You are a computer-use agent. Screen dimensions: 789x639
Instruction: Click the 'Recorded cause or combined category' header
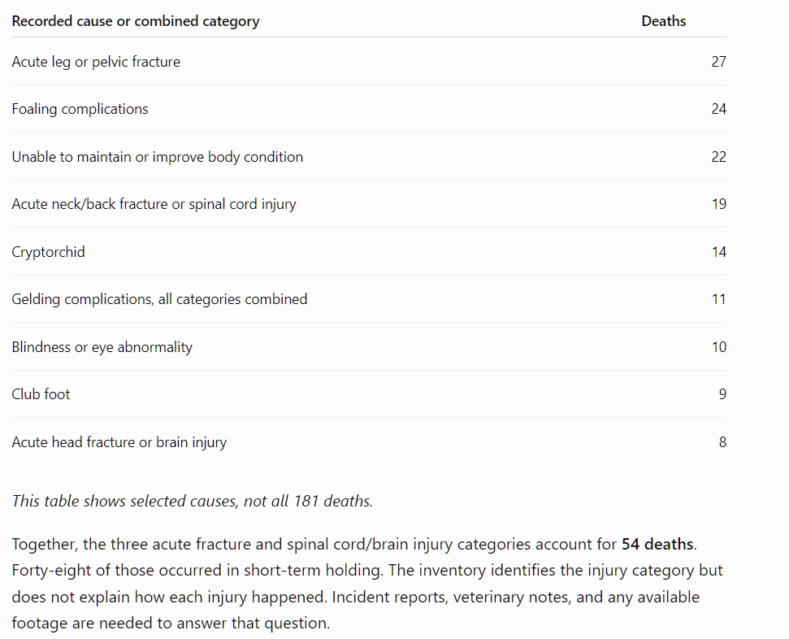click(x=136, y=21)
